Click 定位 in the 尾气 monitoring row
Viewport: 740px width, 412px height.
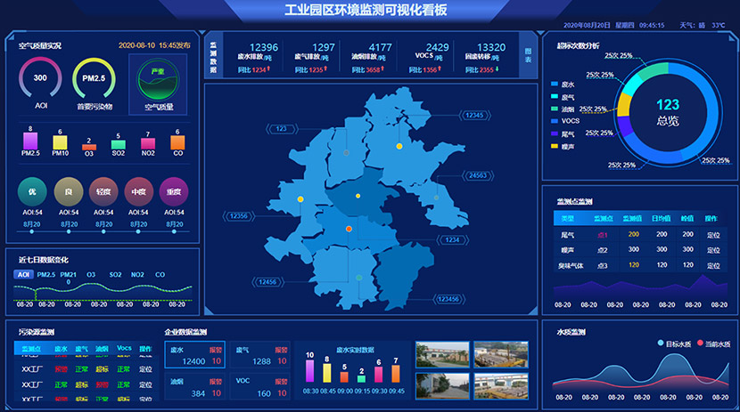(712, 235)
